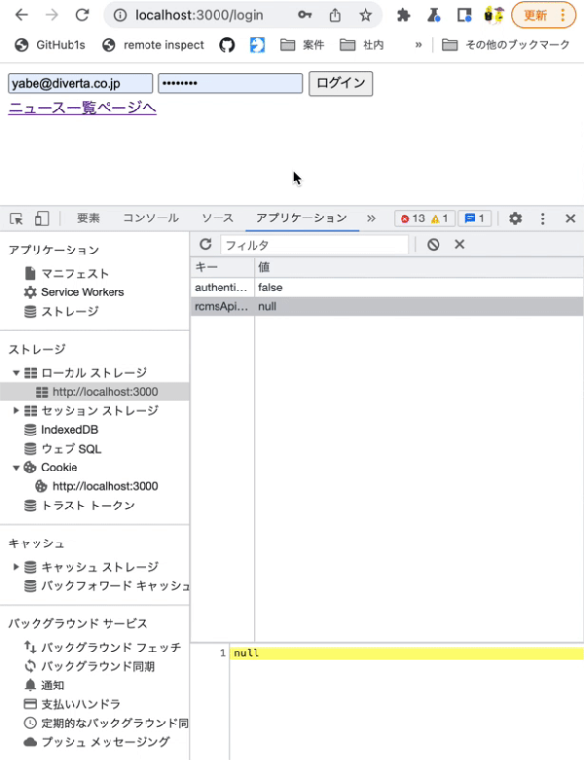The image size is (584, 760).
Task: Click the キー column header
Action: point(223,267)
